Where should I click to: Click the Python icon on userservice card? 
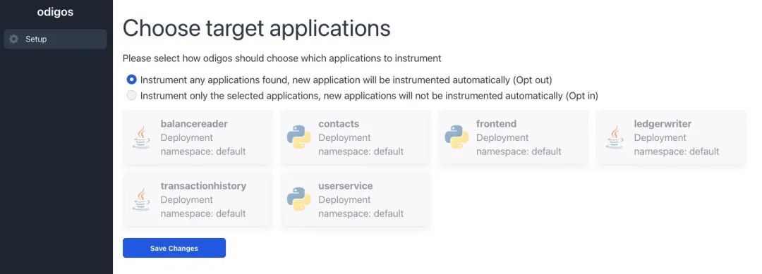[x=299, y=199]
